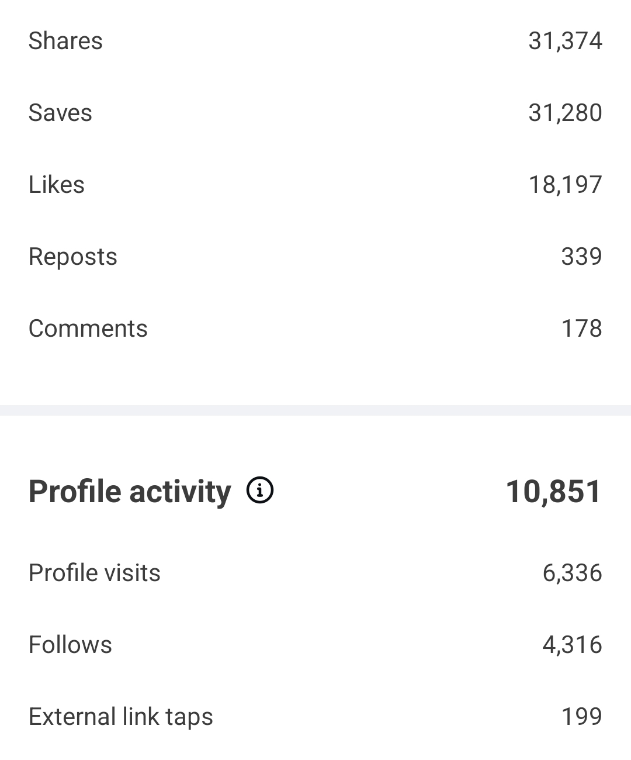
Task: Click the Shares count 31,374
Action: point(565,41)
